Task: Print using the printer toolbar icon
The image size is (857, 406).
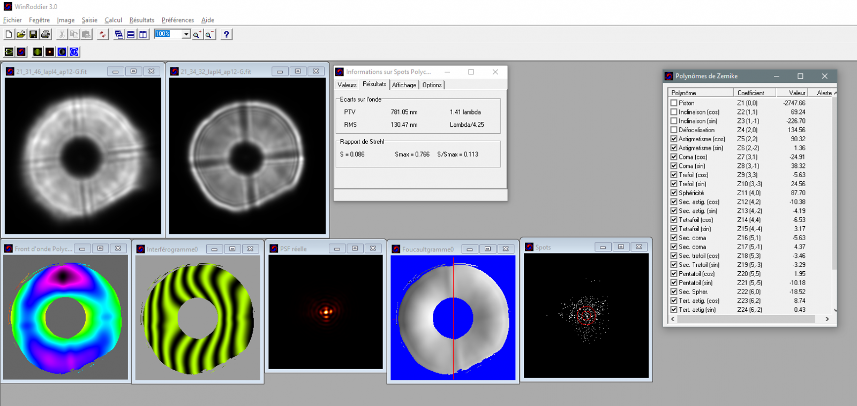Action: click(x=46, y=34)
